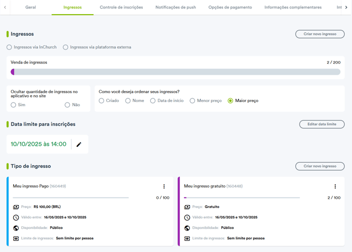Select Ingressos via InChurch radio option
This screenshot has height=252, width=352.
(9, 47)
